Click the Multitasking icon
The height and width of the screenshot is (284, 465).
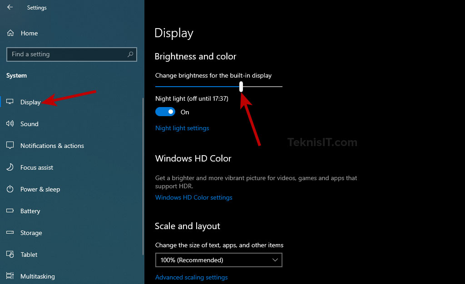[10, 275]
